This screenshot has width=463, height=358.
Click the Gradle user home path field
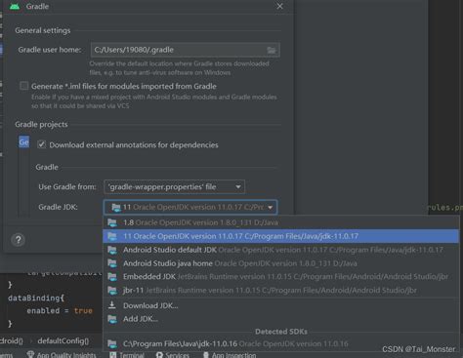click(x=186, y=50)
